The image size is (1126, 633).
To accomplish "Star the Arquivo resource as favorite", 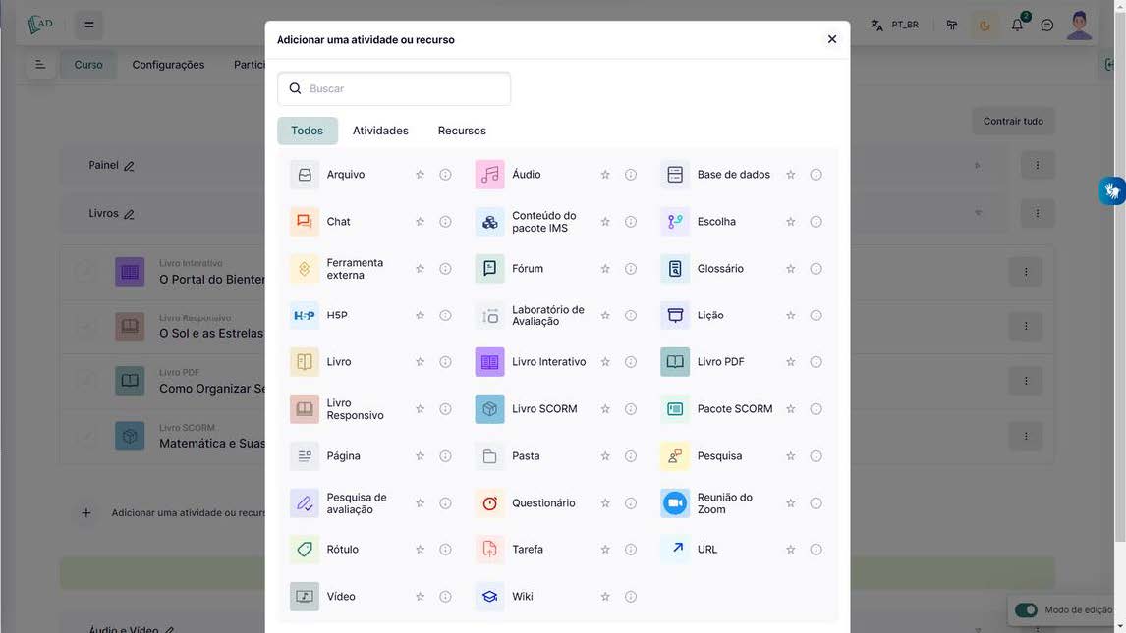I will [420, 175].
